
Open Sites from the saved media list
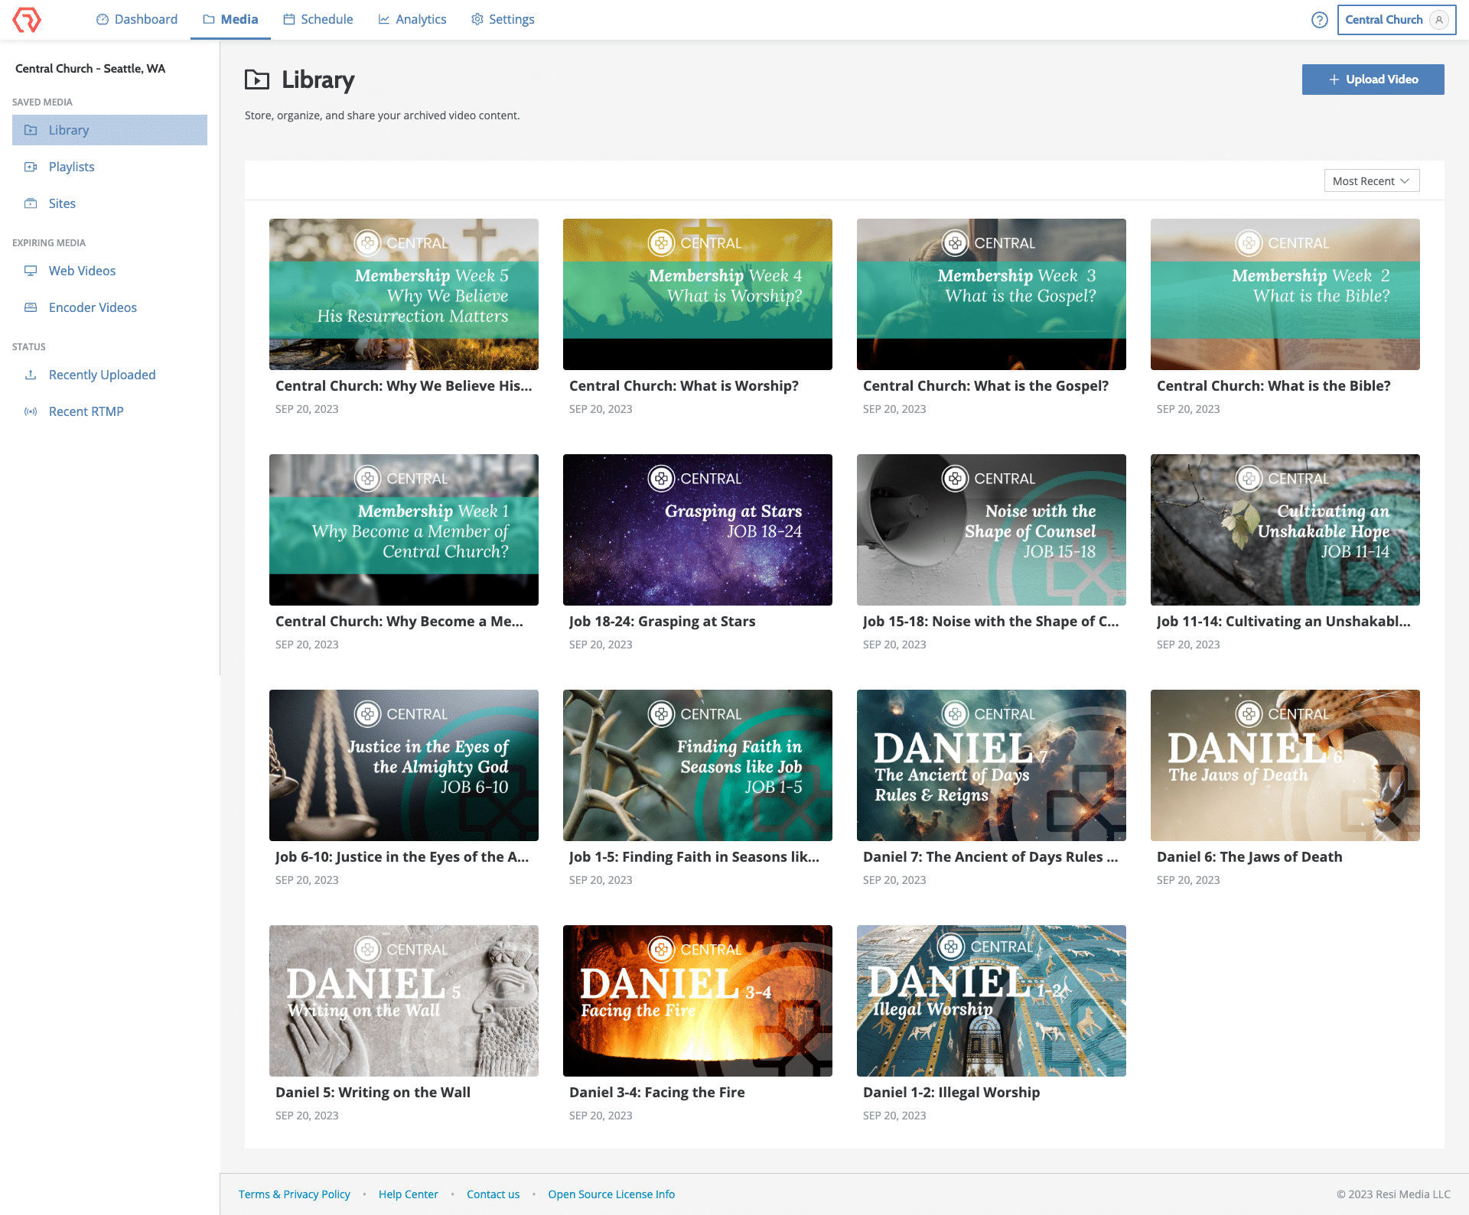(x=61, y=203)
